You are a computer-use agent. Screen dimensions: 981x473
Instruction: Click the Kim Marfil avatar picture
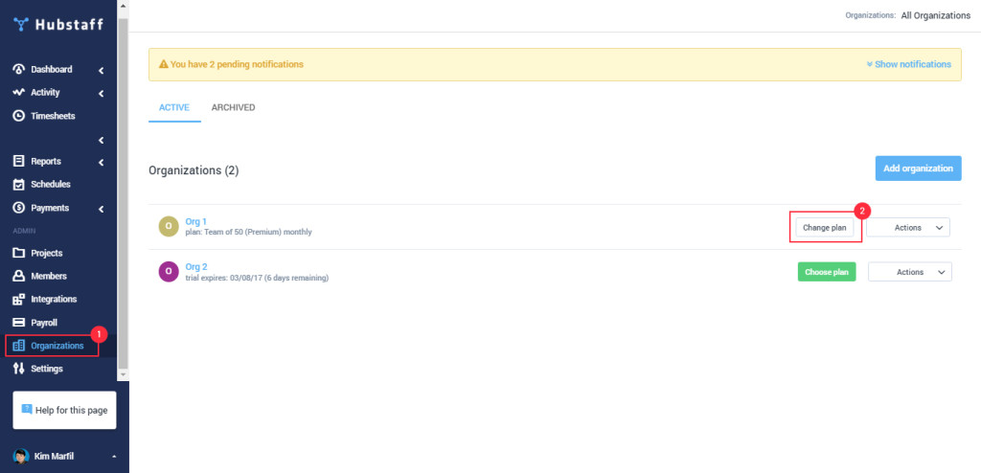coord(21,456)
